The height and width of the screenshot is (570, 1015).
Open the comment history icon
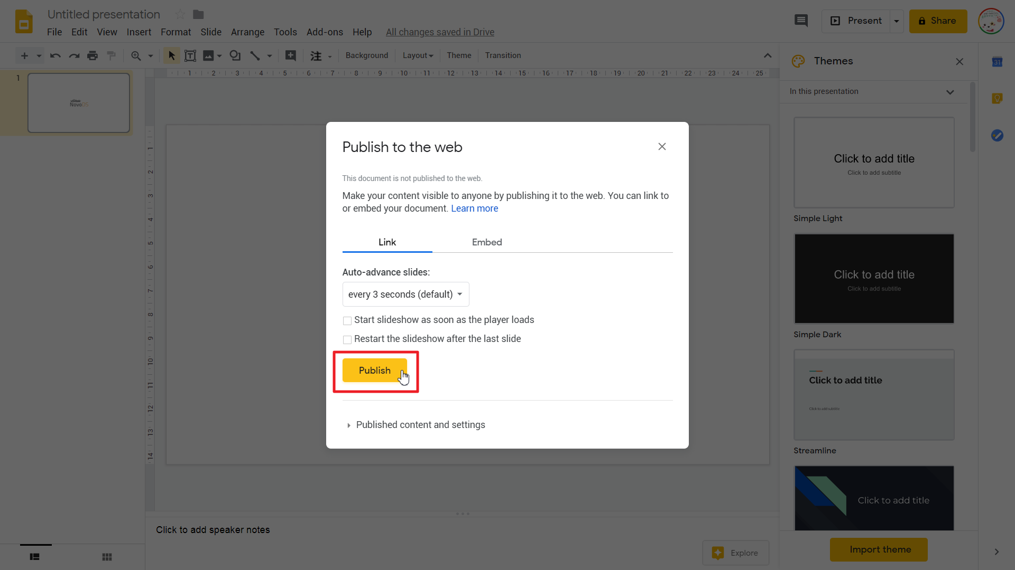point(801,21)
